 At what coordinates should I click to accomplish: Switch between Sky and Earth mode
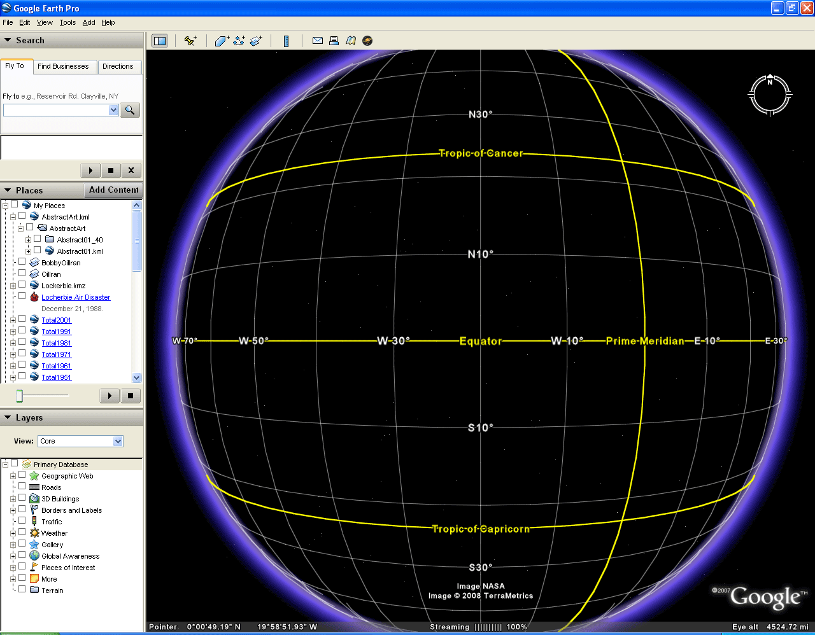(x=367, y=41)
